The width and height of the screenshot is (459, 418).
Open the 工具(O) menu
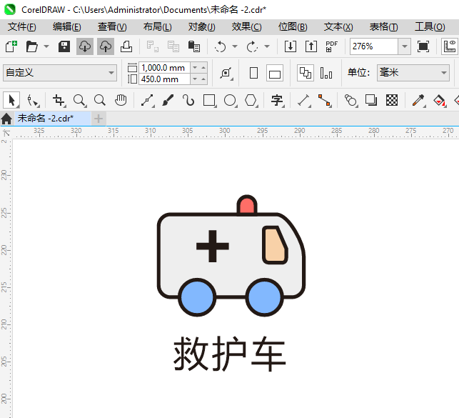(430, 27)
